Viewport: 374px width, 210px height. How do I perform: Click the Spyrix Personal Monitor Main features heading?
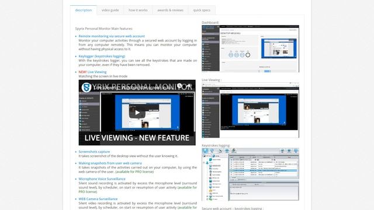pos(104,29)
